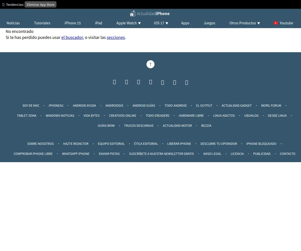Open the Desde Linux footer link
301x251 pixels.
(277, 115)
